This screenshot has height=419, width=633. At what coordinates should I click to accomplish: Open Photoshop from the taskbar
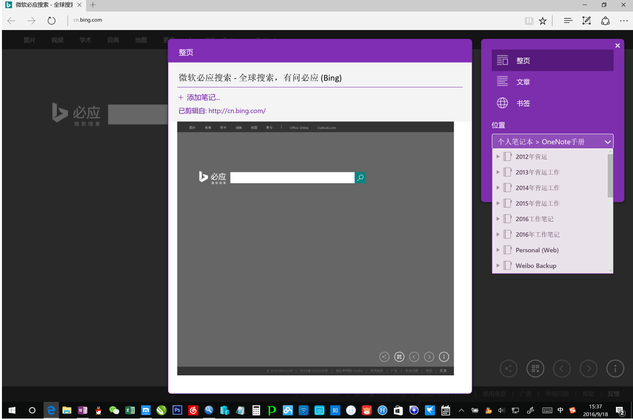[178, 410]
